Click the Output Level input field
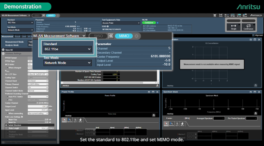264x146 pixels. click(x=37, y=106)
